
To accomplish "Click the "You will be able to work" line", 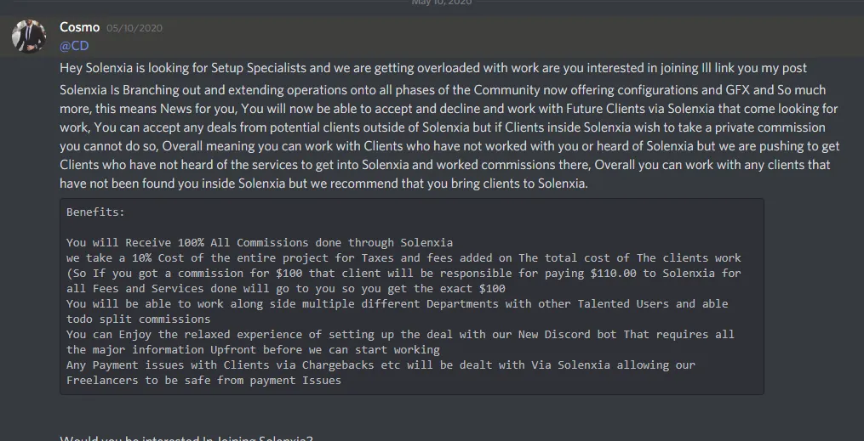I will coord(397,303).
